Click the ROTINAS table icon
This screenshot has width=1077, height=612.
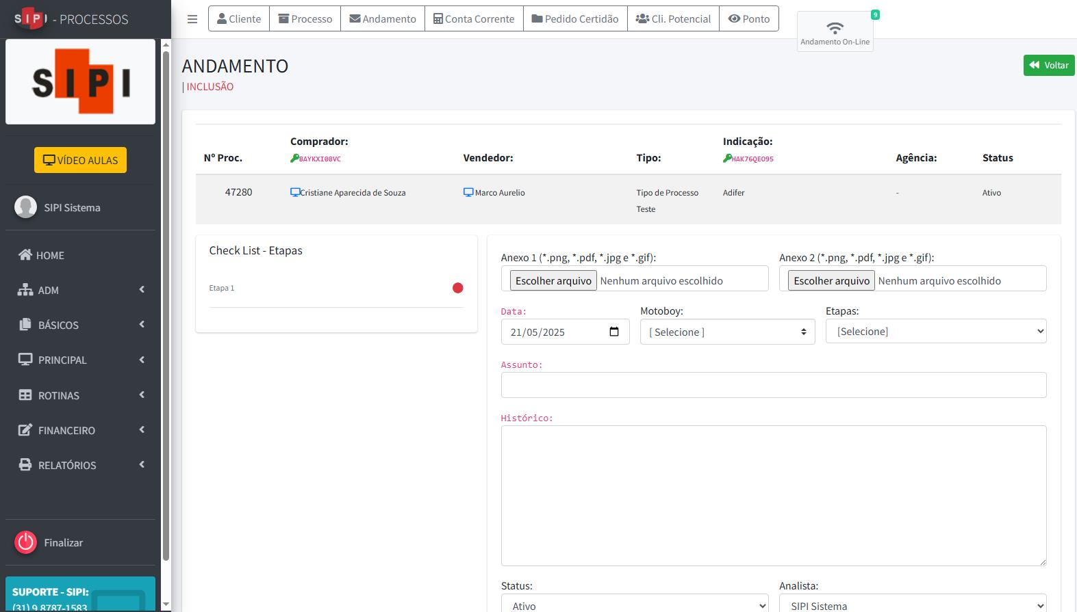[x=25, y=395]
